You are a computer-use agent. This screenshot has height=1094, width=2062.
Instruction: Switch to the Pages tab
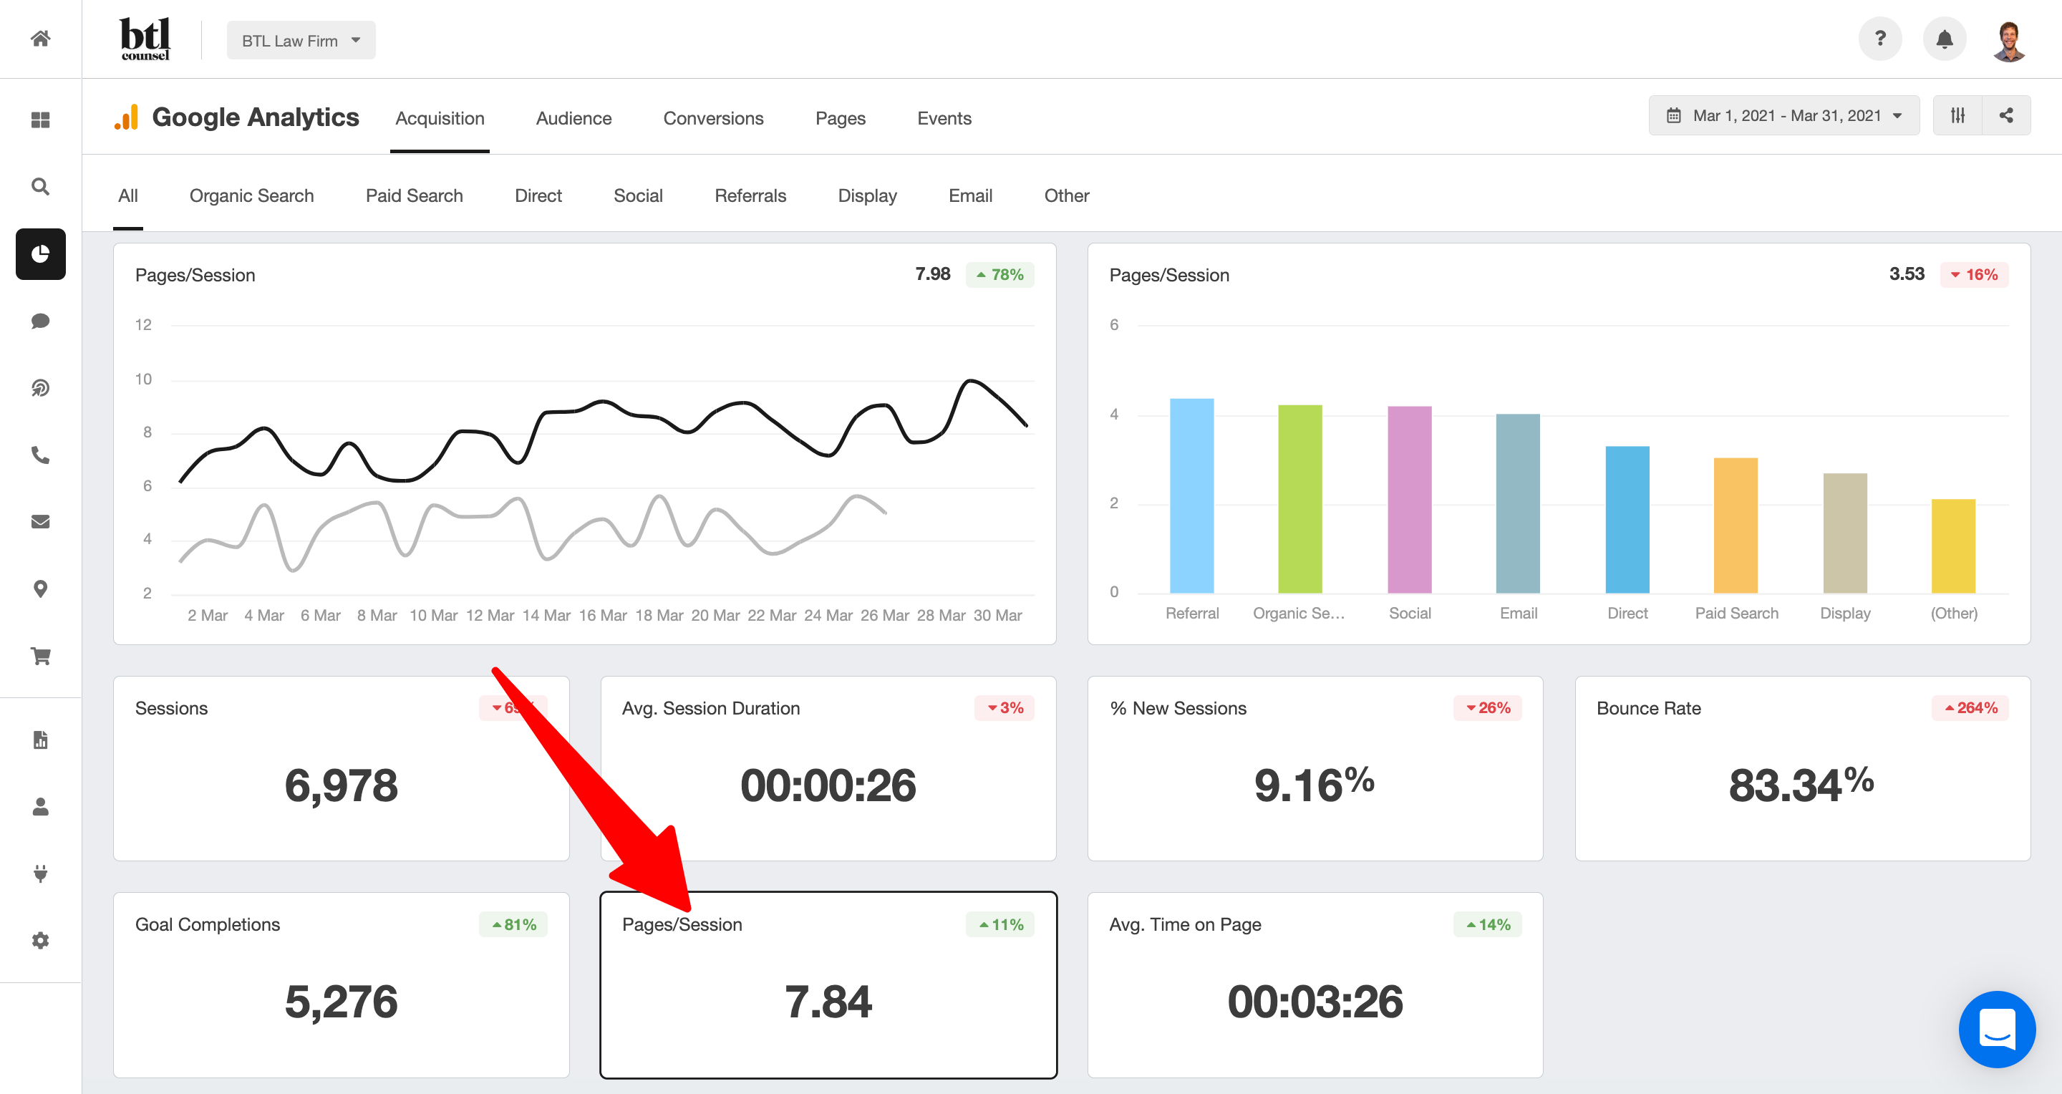point(841,118)
